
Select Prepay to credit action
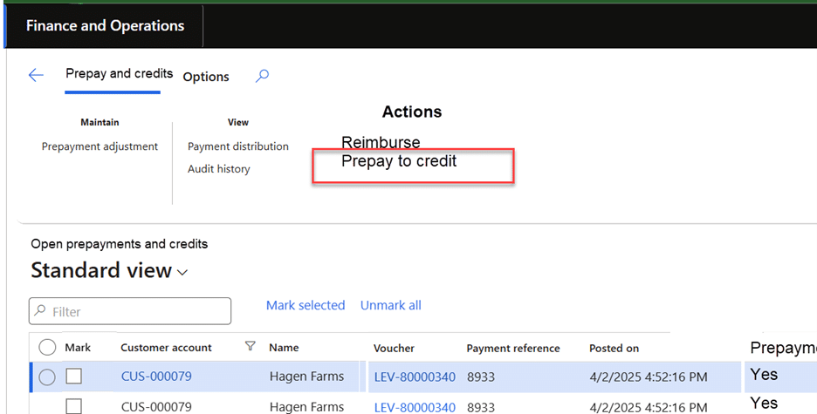click(x=399, y=161)
